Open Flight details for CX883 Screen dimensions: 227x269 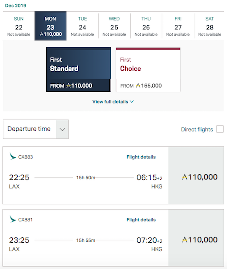click(x=141, y=157)
